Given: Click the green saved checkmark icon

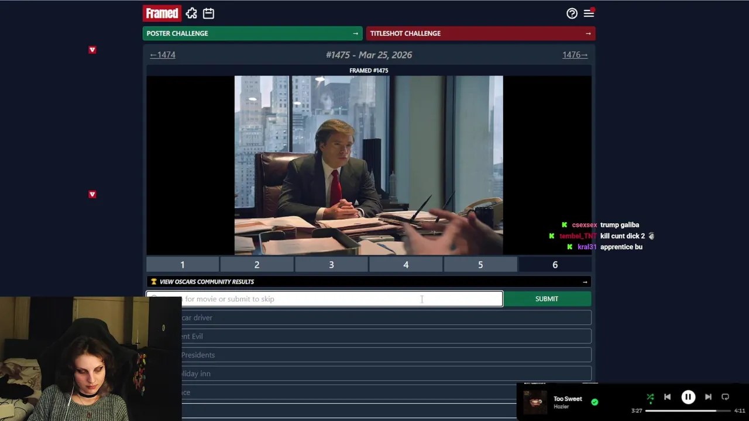Looking at the screenshot, I should pos(595,402).
